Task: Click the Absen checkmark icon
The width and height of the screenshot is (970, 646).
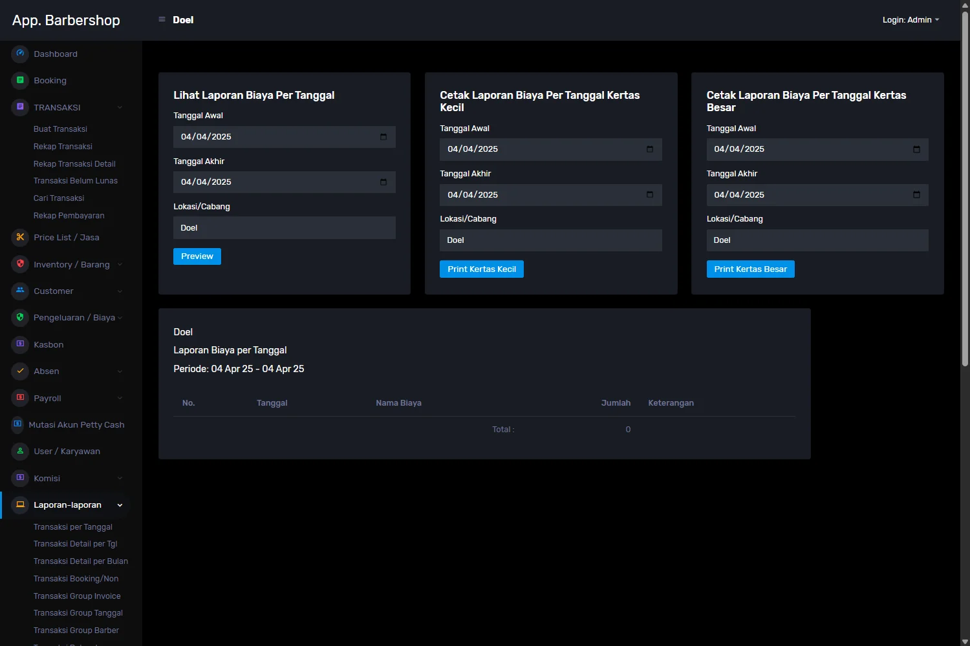Action: tap(20, 371)
